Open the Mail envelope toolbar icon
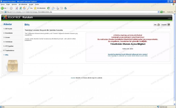This screenshot has height=108, width=176. pos(53,8)
